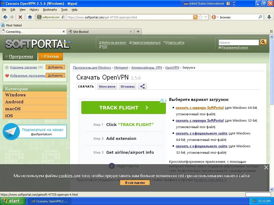Click the orange site search magnifier button
The height and width of the screenshot is (205, 274).
pyautogui.click(x=263, y=42)
